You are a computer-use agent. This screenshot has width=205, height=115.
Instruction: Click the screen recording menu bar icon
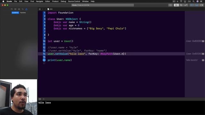[x=174, y=1]
